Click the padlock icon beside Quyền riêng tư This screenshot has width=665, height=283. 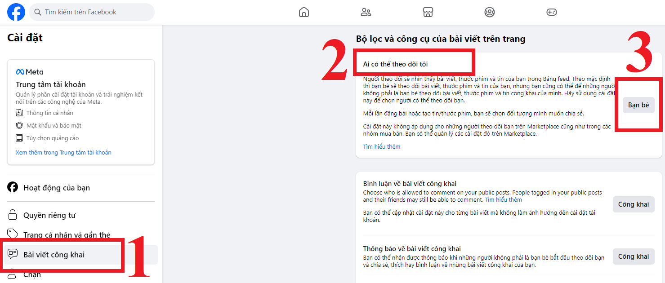click(x=13, y=215)
